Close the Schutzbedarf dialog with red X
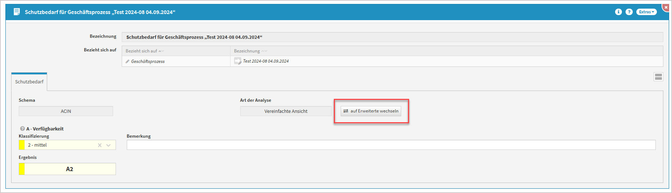This screenshot has height=193, width=672. 666,7
